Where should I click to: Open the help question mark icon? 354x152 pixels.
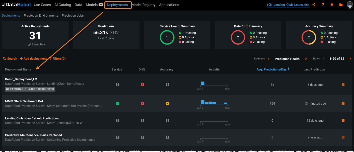[x=323, y=5]
